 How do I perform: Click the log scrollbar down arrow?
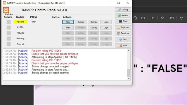129,78
